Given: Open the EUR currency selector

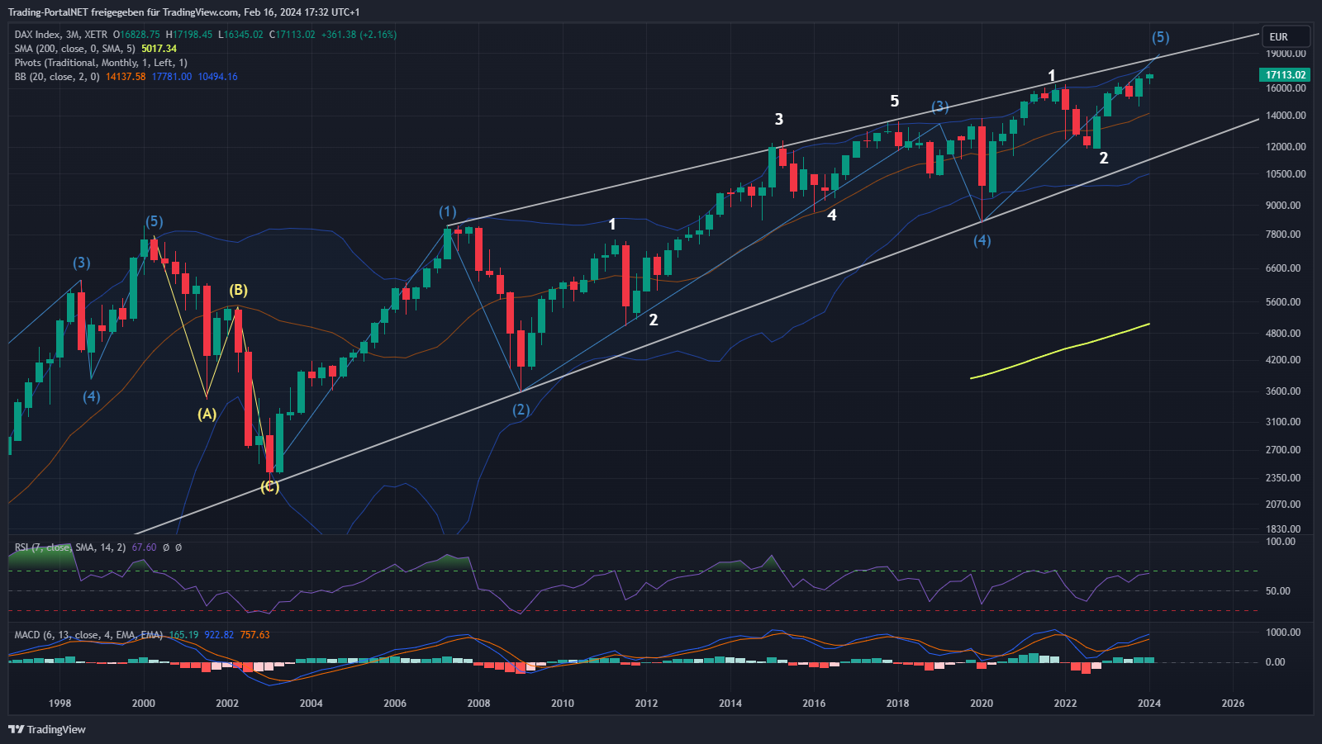Looking at the screenshot, I should [1287, 37].
